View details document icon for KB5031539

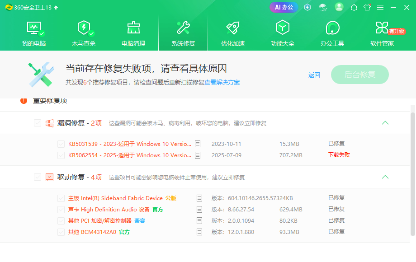pos(198,144)
